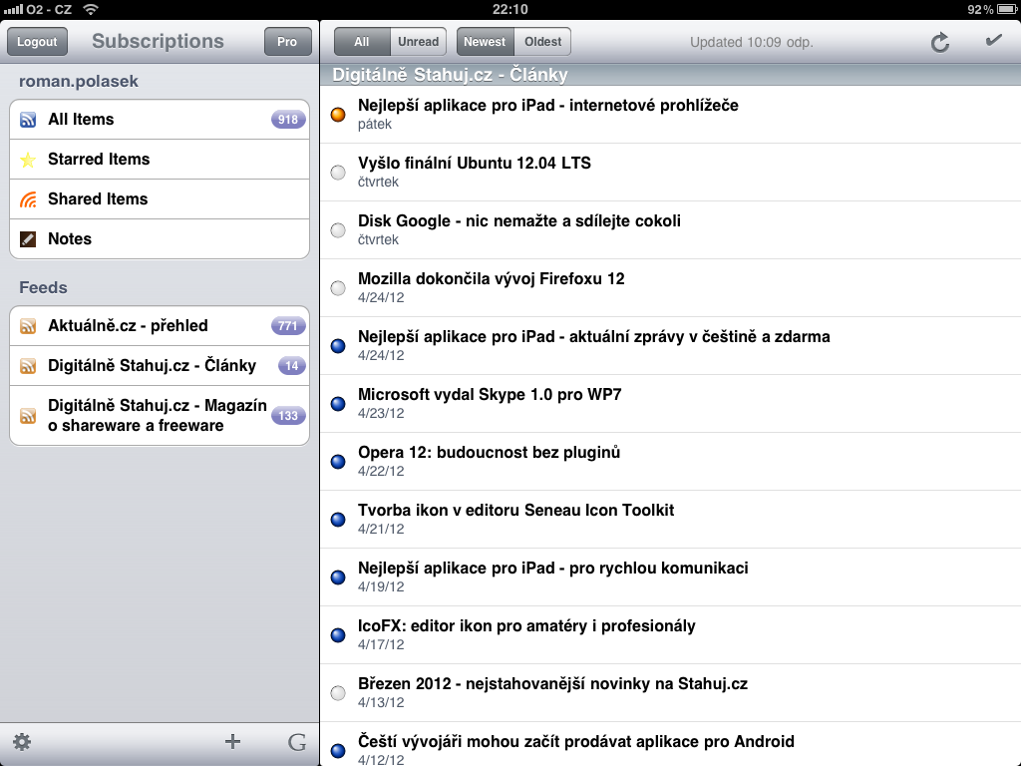Tap the Logout button
The height and width of the screenshot is (766, 1021).
[x=37, y=42]
